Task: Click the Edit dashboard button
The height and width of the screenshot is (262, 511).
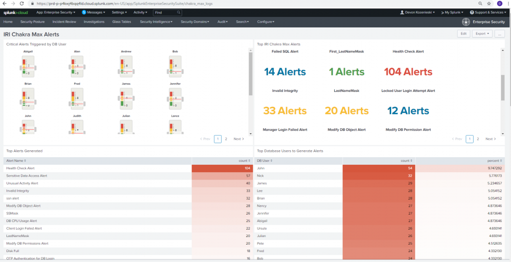Action: point(464,33)
